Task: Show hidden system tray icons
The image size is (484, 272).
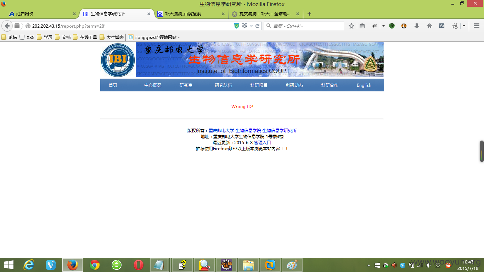Action: click(368, 265)
